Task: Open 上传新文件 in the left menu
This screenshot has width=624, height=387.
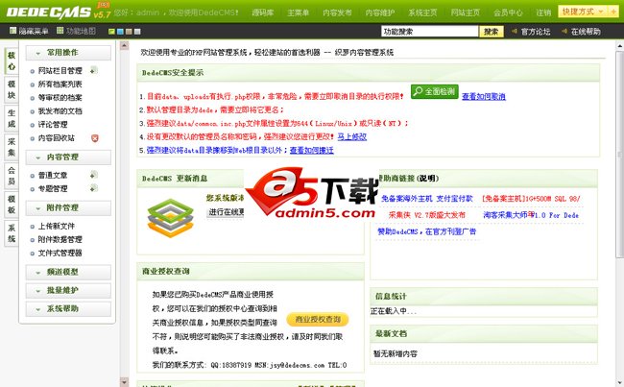Action: pyautogui.click(x=56, y=226)
